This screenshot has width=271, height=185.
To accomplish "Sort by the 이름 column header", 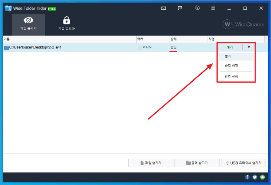I will 70,39.
